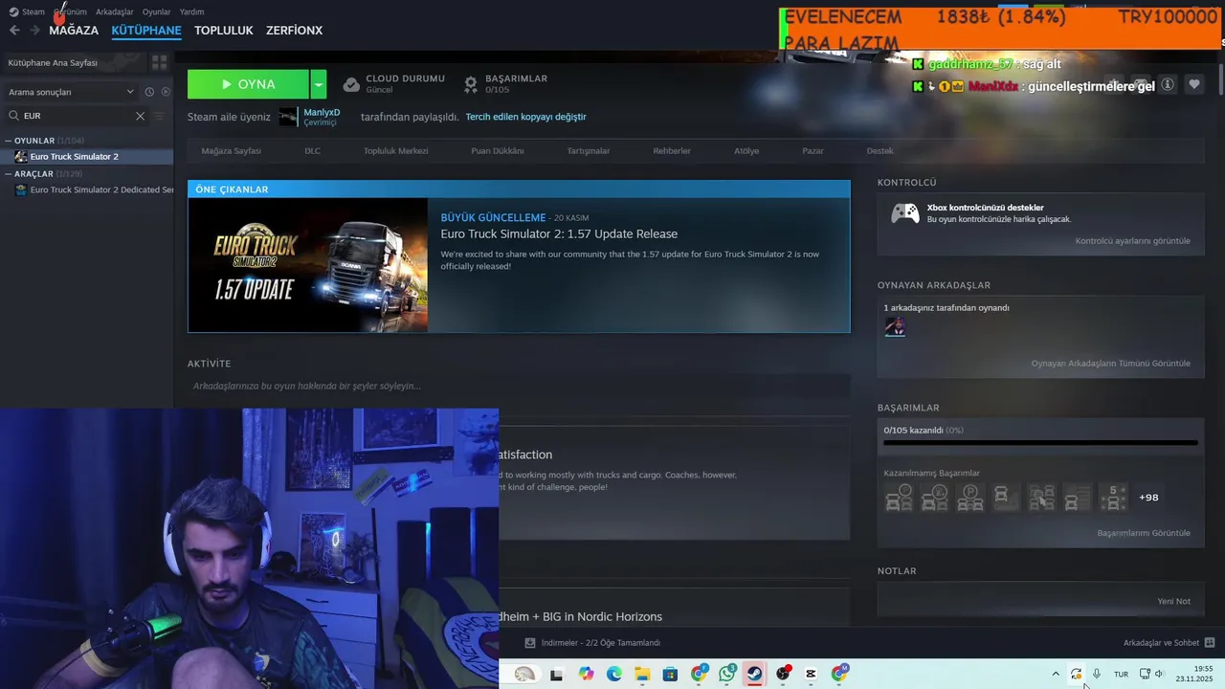1225x689 pixels.
Task: Open the 1.57 Update banner image
Action: pos(308,265)
